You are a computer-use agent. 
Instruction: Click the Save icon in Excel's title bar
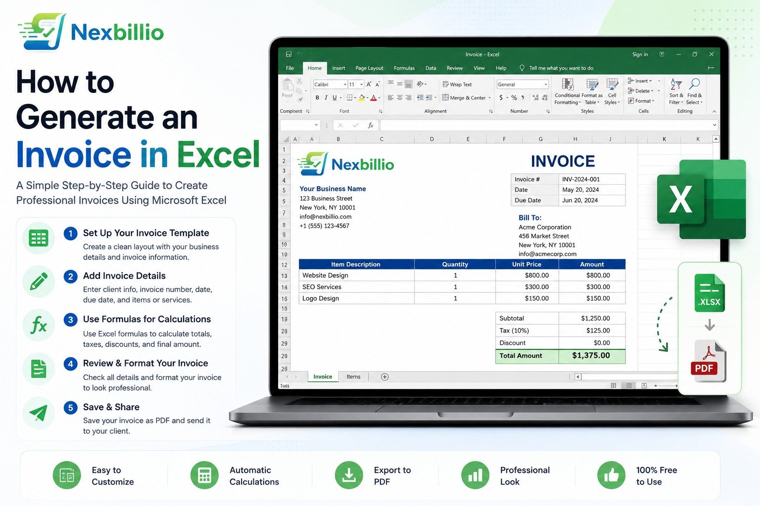tap(289, 54)
